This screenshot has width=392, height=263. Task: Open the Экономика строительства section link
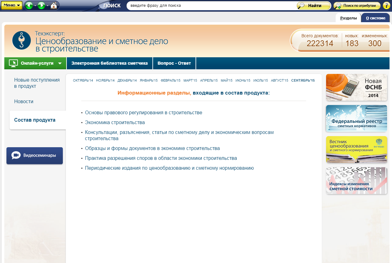[115, 123]
